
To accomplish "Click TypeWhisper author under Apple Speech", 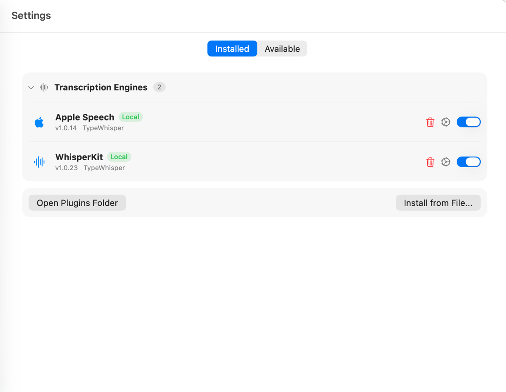I will (x=103, y=128).
